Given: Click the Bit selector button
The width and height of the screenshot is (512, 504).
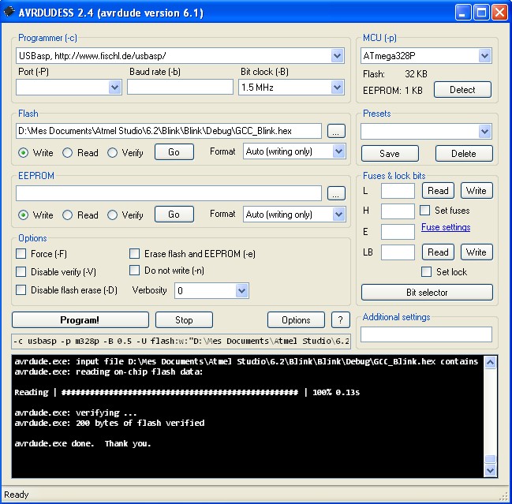Looking at the screenshot, I should pyautogui.click(x=427, y=293).
